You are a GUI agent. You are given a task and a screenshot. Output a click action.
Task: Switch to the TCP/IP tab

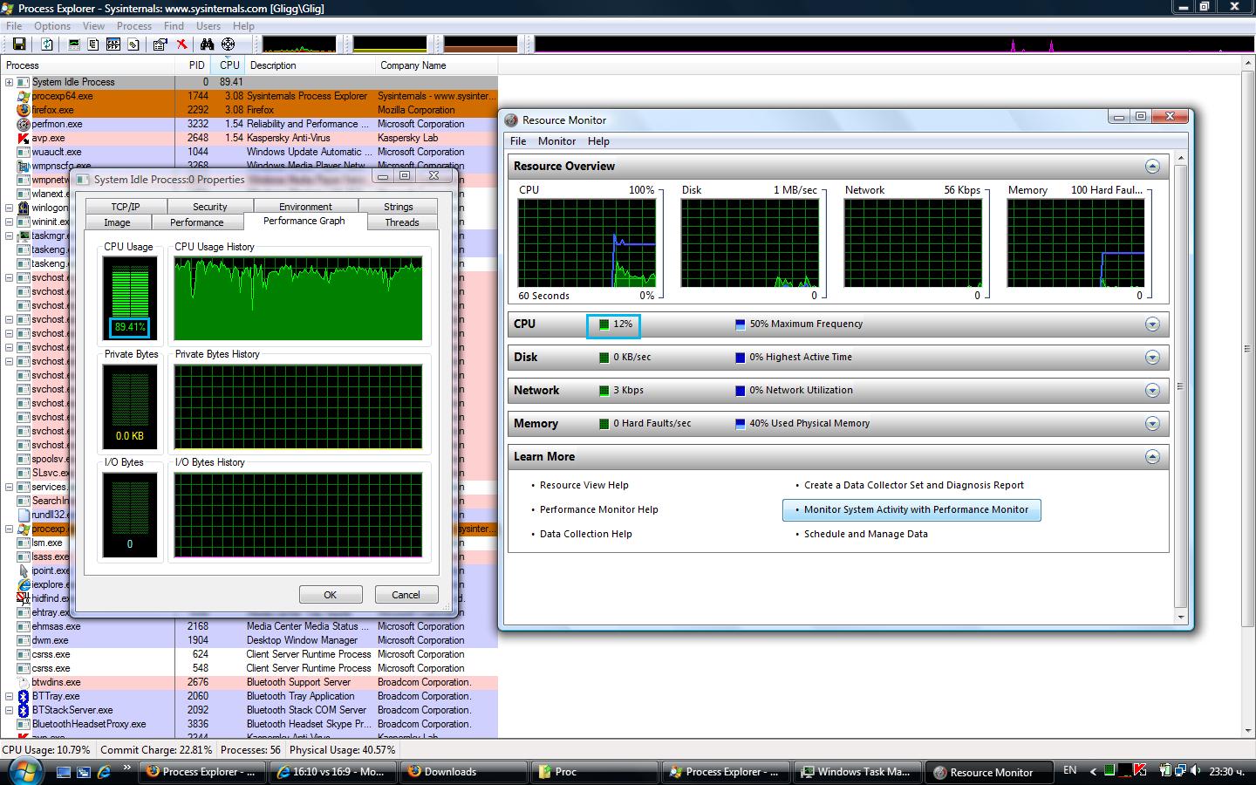[x=126, y=207]
